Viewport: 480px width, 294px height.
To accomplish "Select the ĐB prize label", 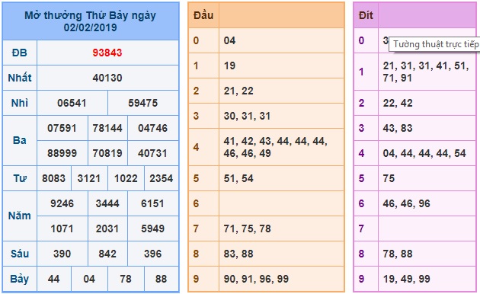I will coord(20,53).
